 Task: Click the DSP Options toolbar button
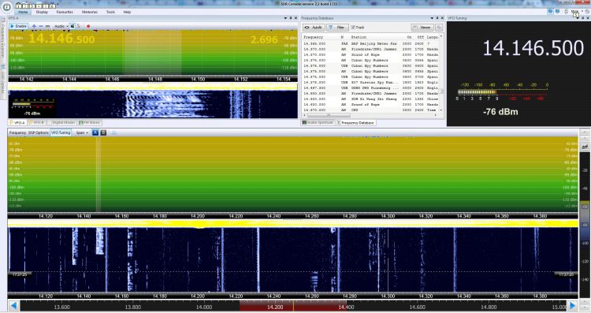click(x=39, y=132)
